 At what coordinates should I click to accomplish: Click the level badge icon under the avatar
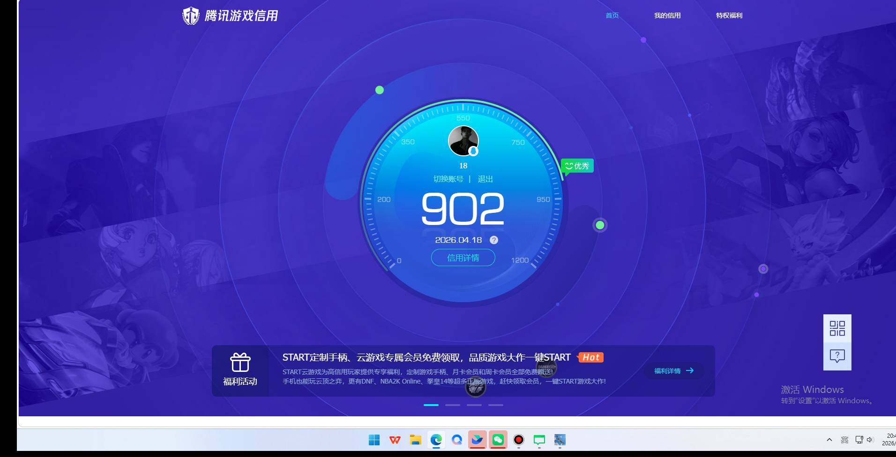[x=474, y=152]
